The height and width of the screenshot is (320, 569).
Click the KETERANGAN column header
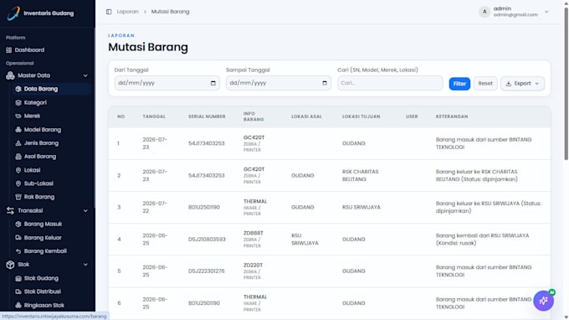(452, 116)
